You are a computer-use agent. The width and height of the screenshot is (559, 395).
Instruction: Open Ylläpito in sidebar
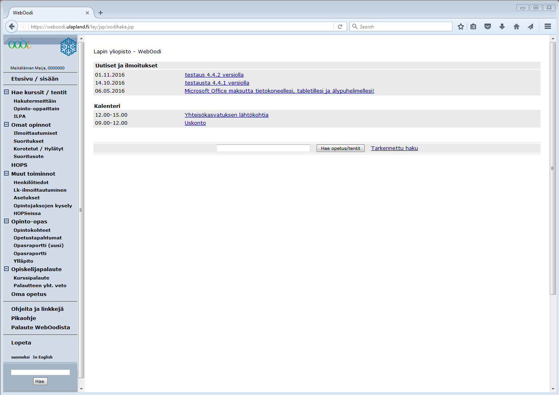coord(24,261)
